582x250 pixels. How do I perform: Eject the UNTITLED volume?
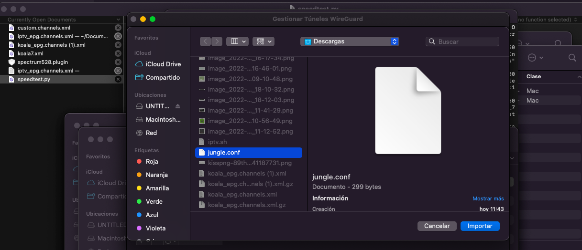point(178,106)
